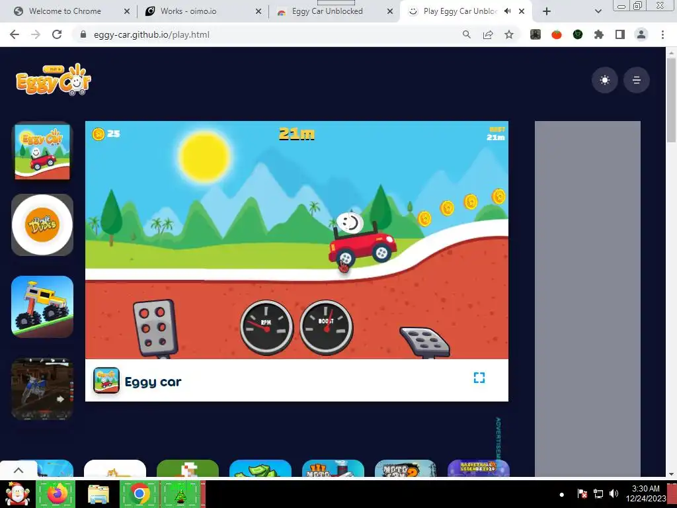Viewport: 677px width, 508px height.
Task: Expand the bottom-left up-chevron button
Action: coord(19,470)
